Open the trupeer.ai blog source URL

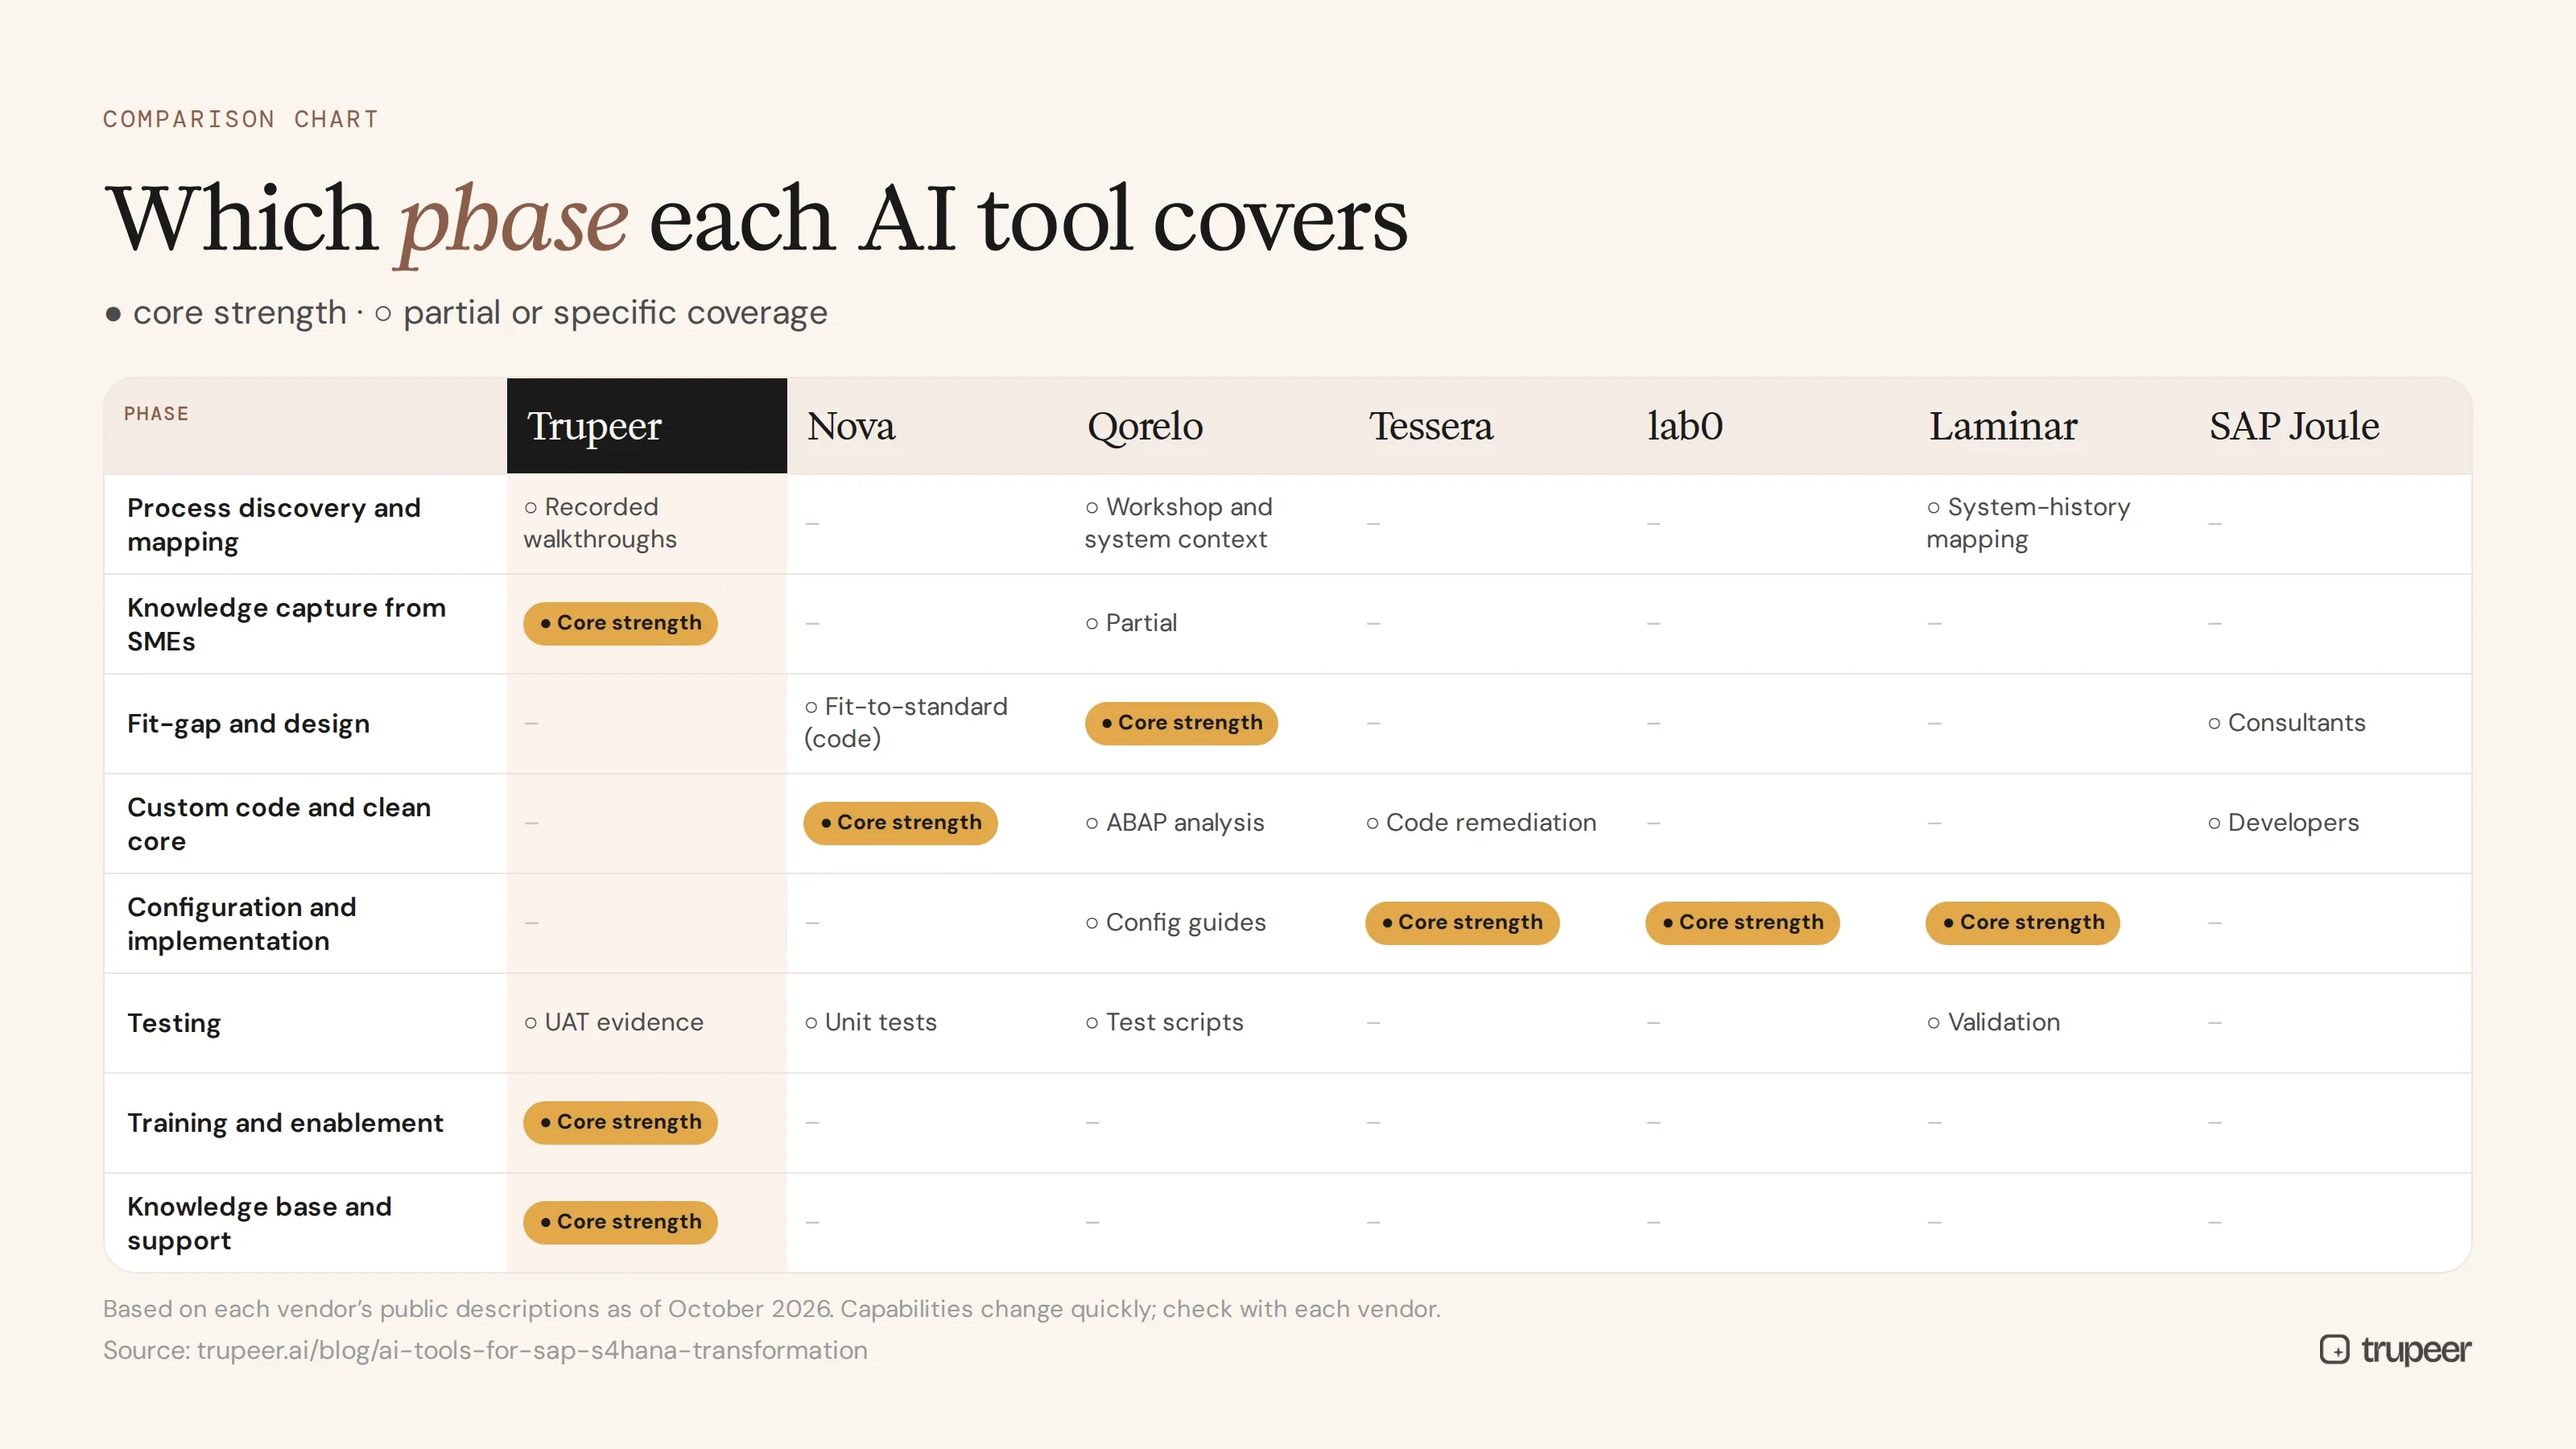(532, 1351)
